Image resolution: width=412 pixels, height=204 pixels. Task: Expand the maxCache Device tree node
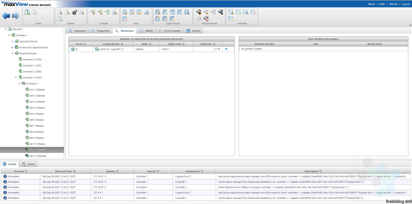[12, 42]
